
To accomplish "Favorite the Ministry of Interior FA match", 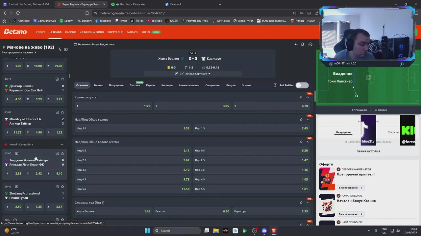I will (x=62, y=112).
